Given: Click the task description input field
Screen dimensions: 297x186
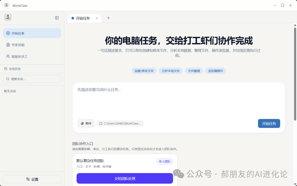Looking at the screenshot, I should 179,99.
